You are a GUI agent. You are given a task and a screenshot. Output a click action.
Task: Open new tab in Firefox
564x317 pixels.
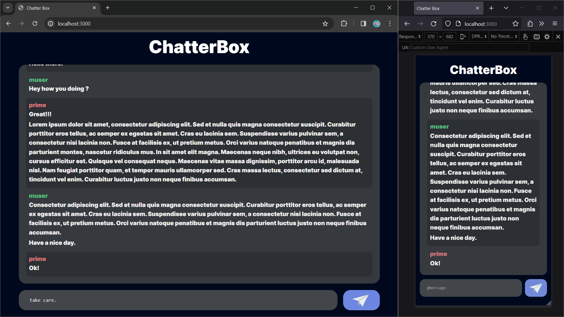[491, 9]
